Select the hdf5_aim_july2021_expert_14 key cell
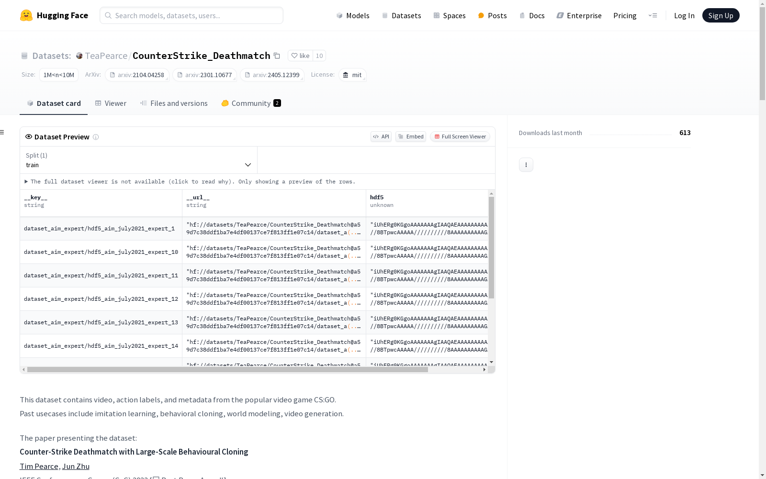 (101, 346)
